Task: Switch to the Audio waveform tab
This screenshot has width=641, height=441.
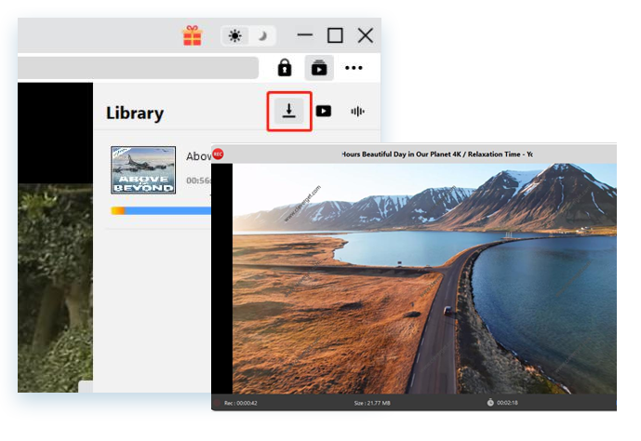Action: [356, 112]
